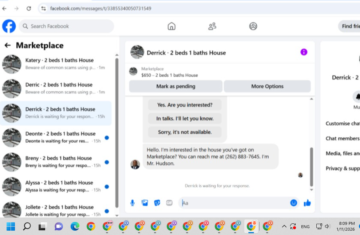Image resolution: width=360 pixels, height=235 pixels.
Task: Click the conversation list scroll-down arrow
Action: (x=117, y=215)
